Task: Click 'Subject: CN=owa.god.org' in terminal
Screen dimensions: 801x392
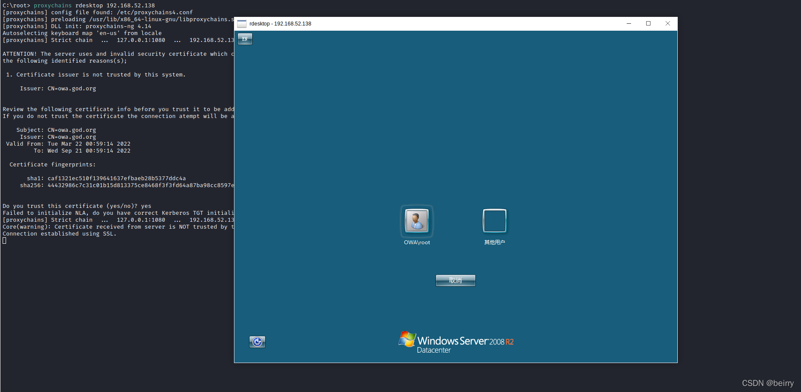Action: (x=56, y=130)
